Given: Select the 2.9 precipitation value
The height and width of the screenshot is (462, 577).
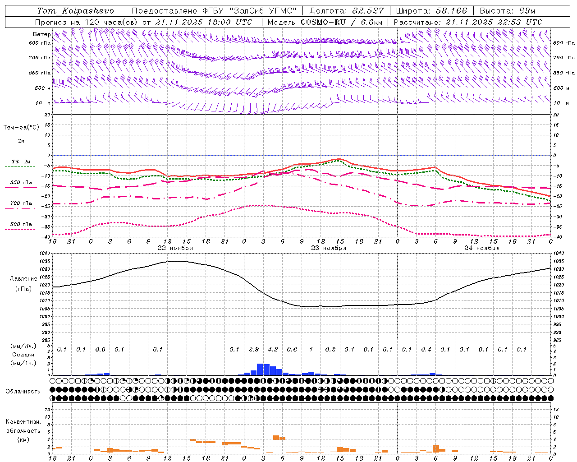Looking at the screenshot, I should [x=254, y=349].
